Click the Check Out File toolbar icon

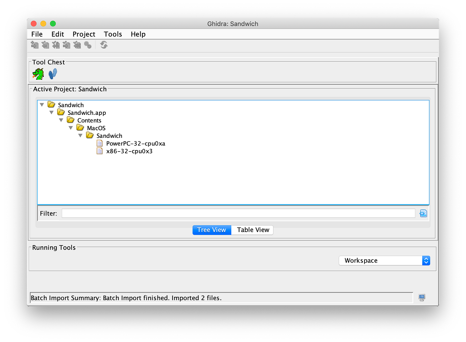point(45,45)
